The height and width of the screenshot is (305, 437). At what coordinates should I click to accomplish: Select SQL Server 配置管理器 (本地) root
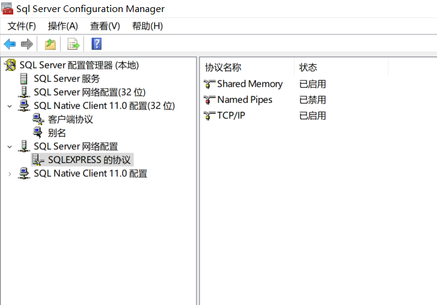(79, 65)
